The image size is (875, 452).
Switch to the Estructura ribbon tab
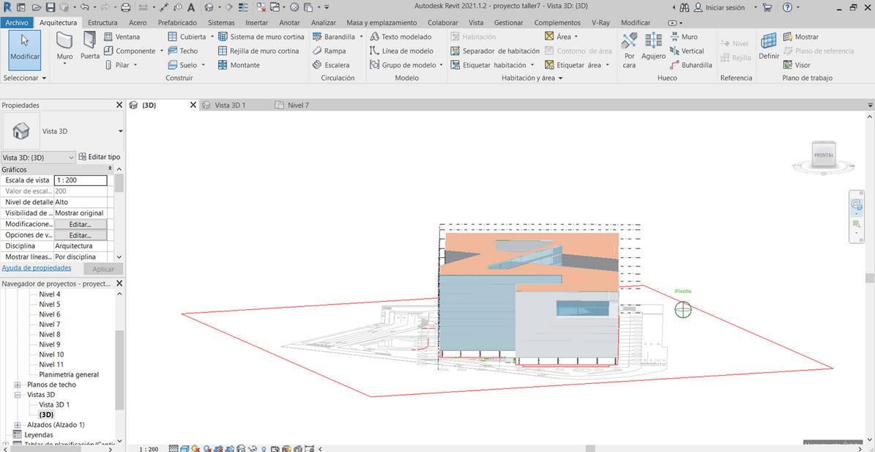click(x=102, y=23)
